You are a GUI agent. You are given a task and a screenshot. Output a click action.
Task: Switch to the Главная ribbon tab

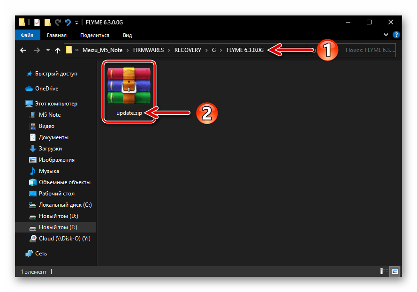(x=57, y=35)
